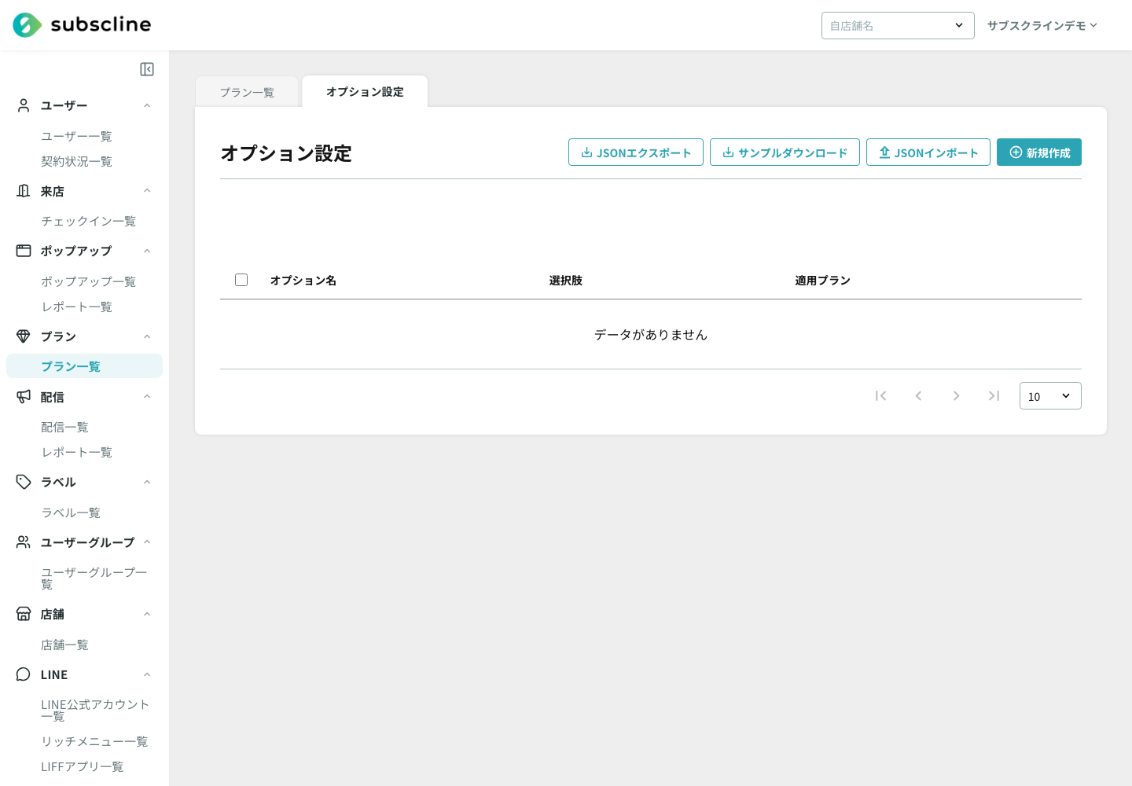1132x786 pixels.
Task: Collapse the ポップアップ section chevron
Action: 147,251
